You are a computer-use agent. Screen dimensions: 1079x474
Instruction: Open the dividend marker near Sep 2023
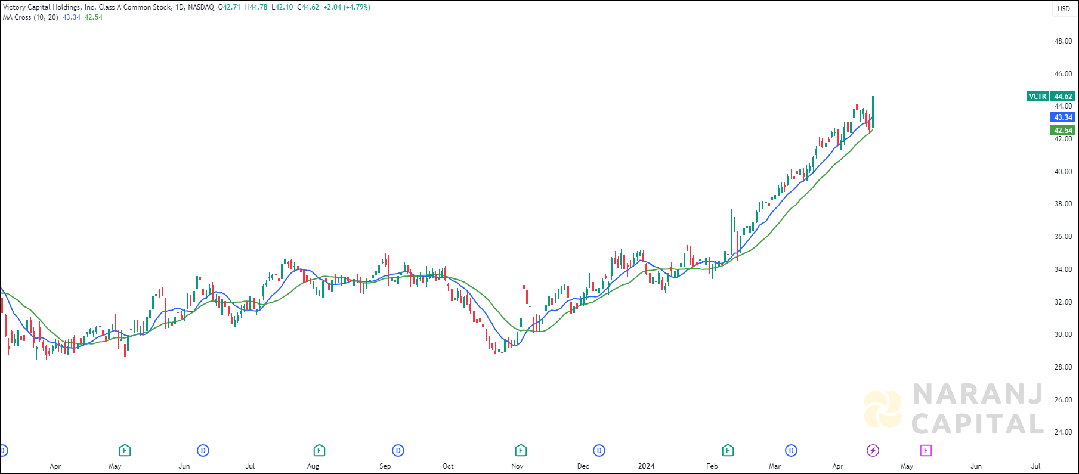tap(398, 450)
